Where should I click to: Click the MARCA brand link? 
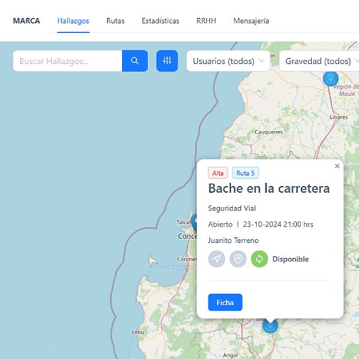[x=26, y=21]
